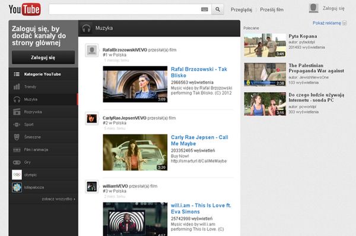Play the Tak Blisko video thumbnail
This screenshot has width=356, height=236.
coord(135,84)
